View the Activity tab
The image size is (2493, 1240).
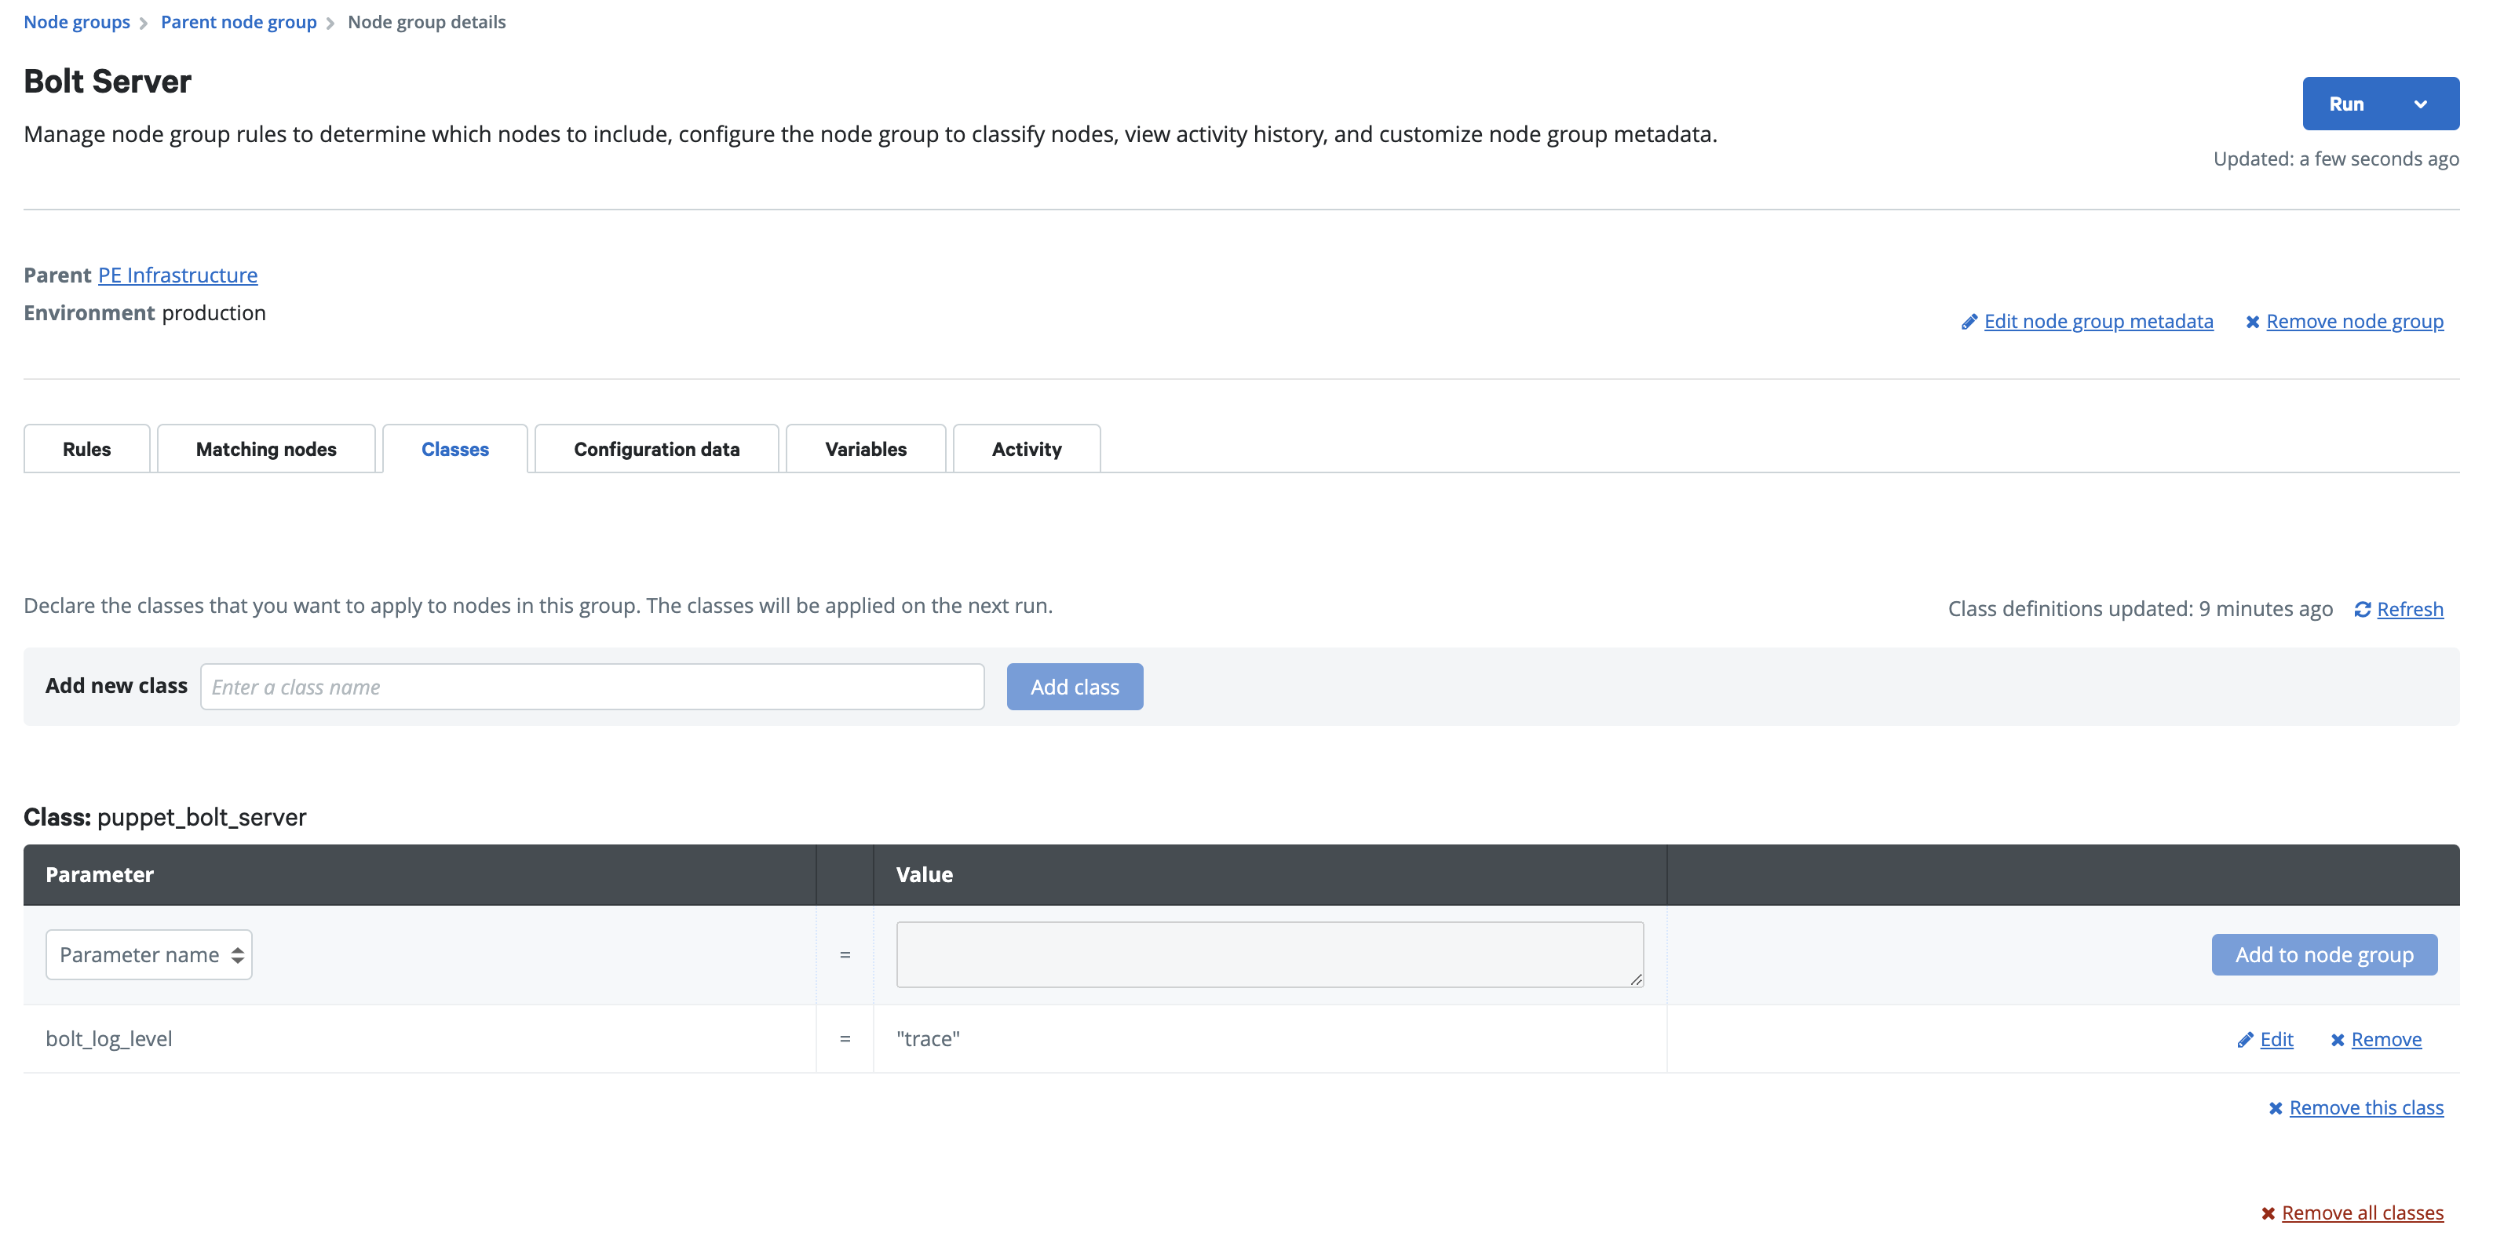click(1026, 449)
